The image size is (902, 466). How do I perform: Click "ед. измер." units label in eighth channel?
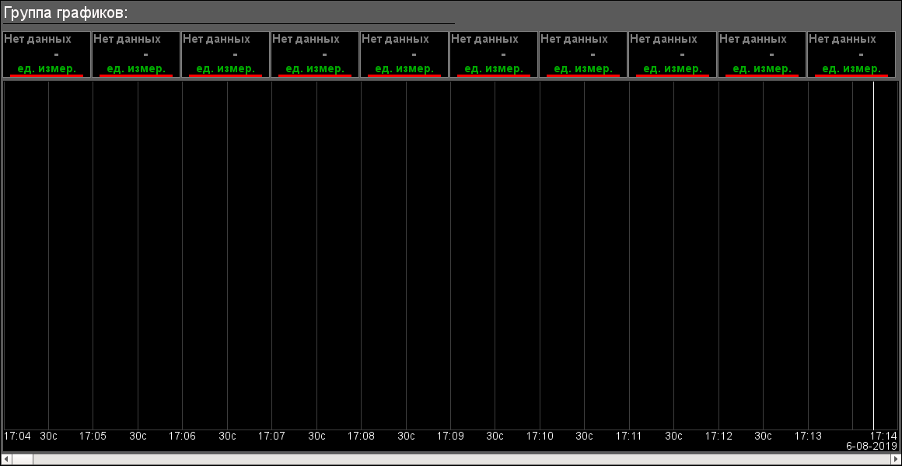pos(673,68)
